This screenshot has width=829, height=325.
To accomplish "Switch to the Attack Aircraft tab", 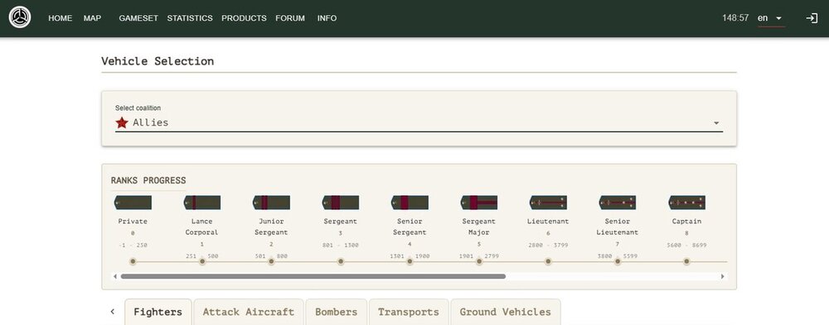I will pyautogui.click(x=249, y=312).
